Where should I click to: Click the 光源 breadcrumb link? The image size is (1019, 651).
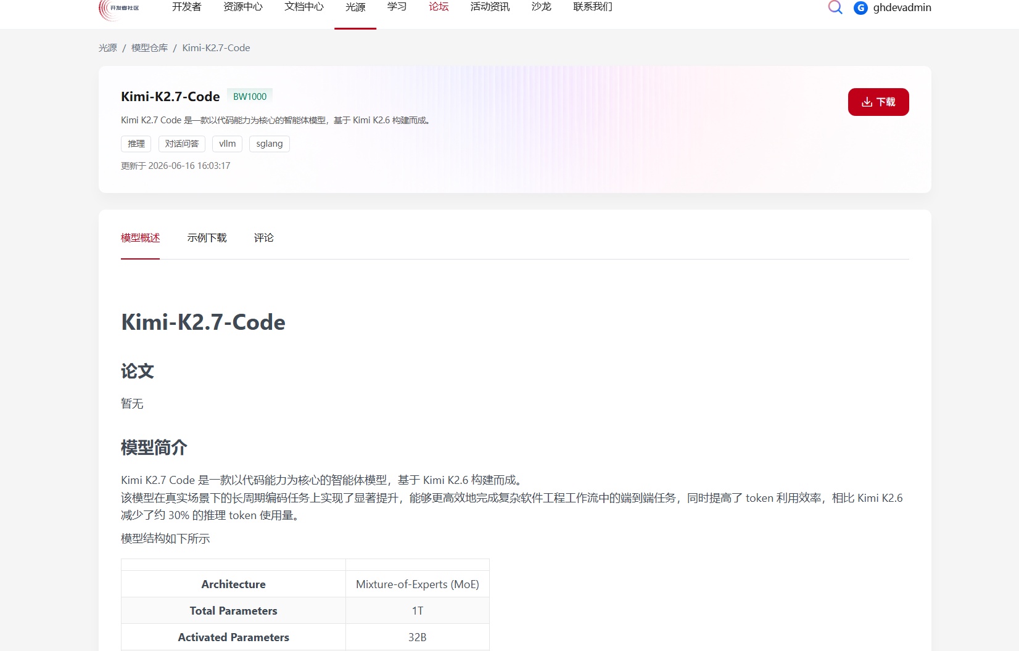click(108, 47)
